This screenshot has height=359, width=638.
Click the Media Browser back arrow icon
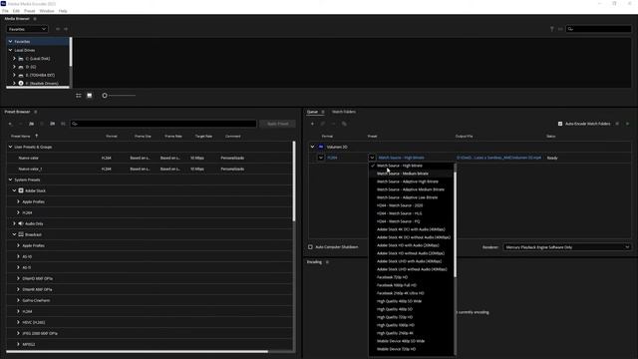pos(58,29)
